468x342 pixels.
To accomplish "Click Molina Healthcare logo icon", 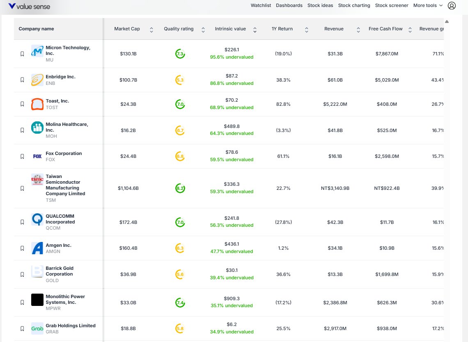I will 37,128.
